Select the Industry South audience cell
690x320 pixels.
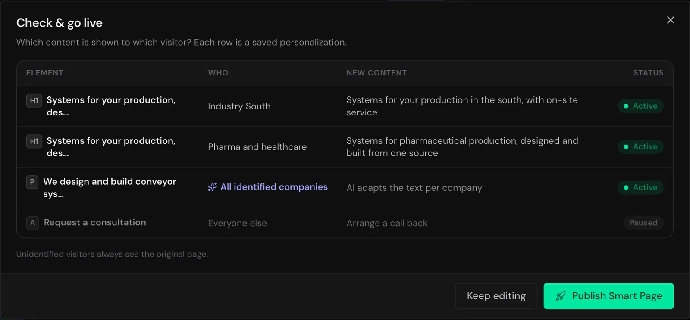coord(239,106)
